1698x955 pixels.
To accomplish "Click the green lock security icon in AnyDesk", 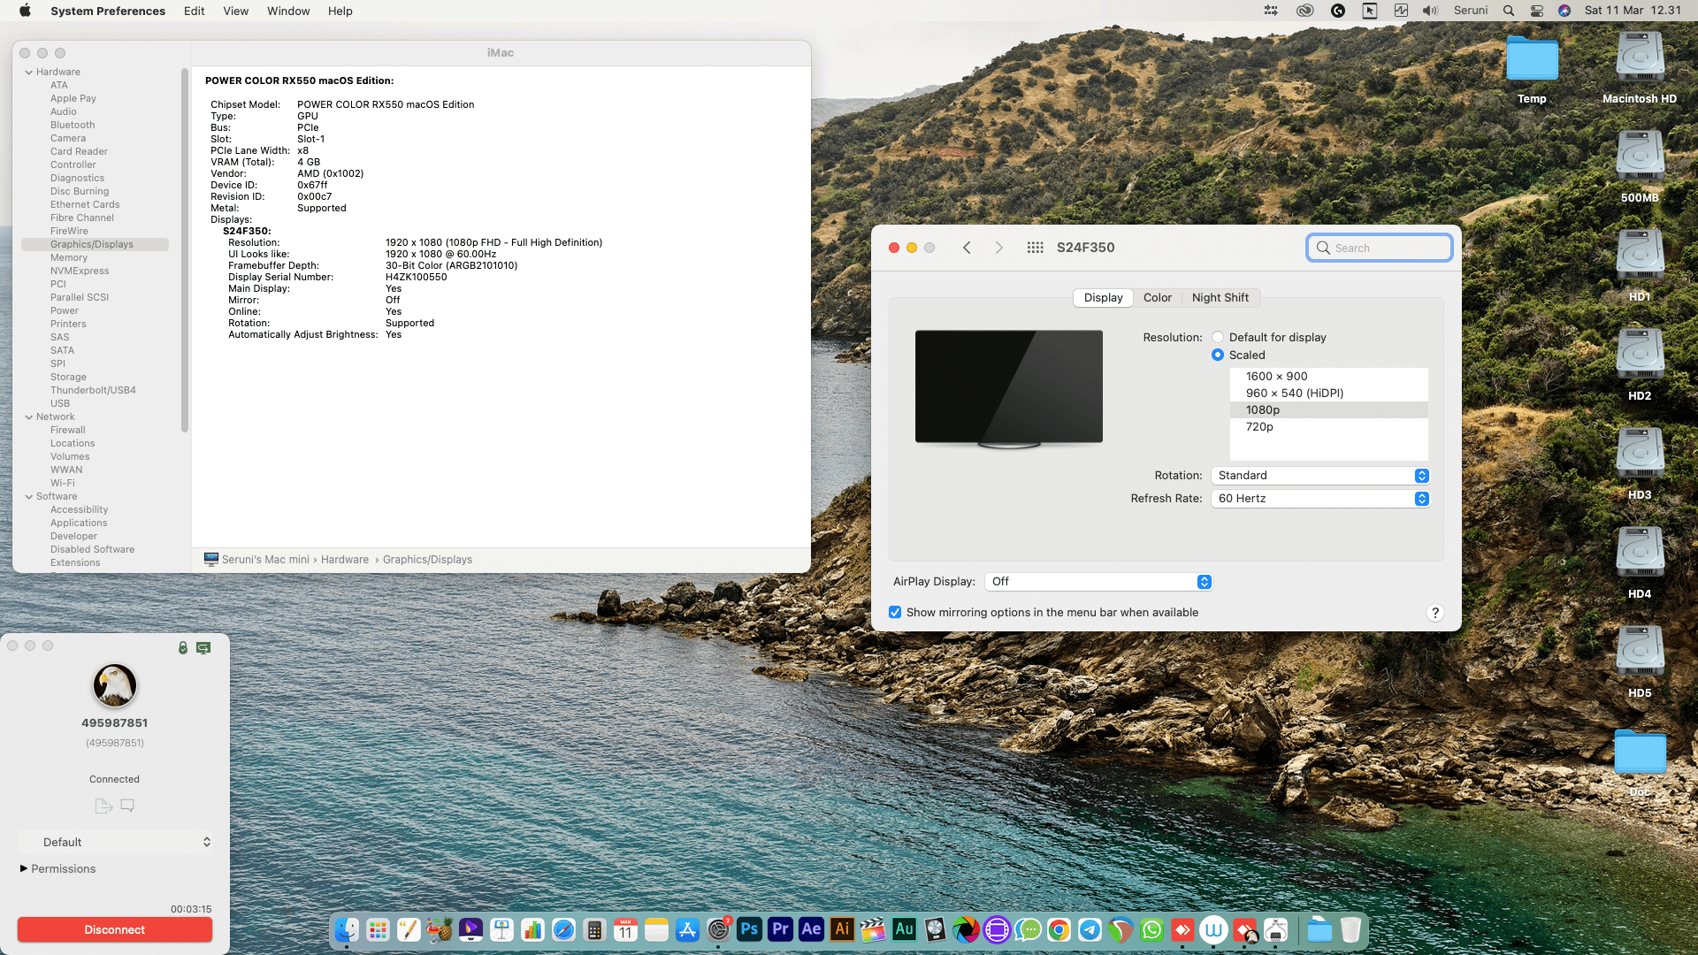I will coord(183,647).
